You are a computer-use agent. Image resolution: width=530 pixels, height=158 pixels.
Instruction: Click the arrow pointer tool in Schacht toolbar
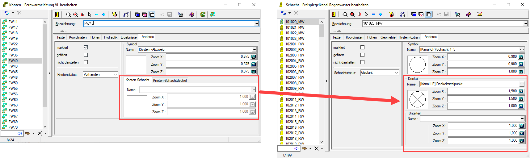(366, 14)
